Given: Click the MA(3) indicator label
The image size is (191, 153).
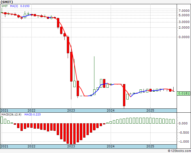Looking at the screenshot, I should [x=14, y=6].
